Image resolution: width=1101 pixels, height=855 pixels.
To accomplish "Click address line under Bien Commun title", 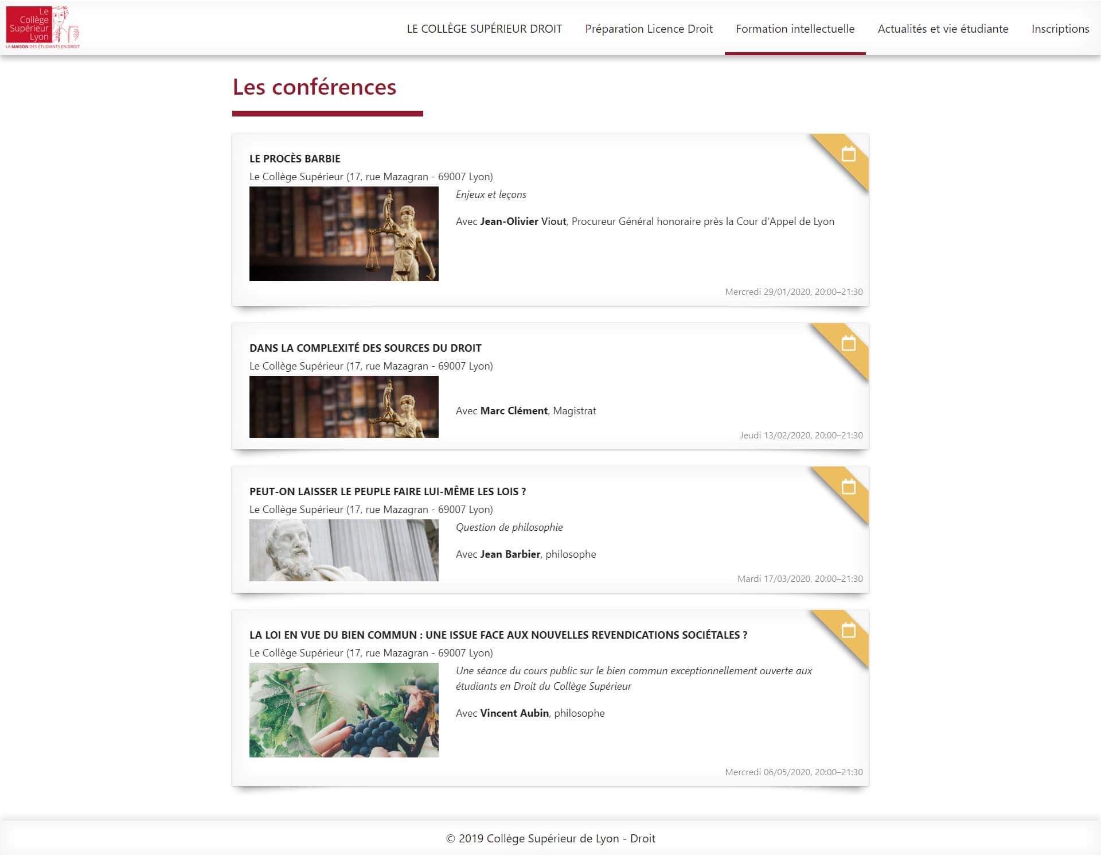I will 371,653.
